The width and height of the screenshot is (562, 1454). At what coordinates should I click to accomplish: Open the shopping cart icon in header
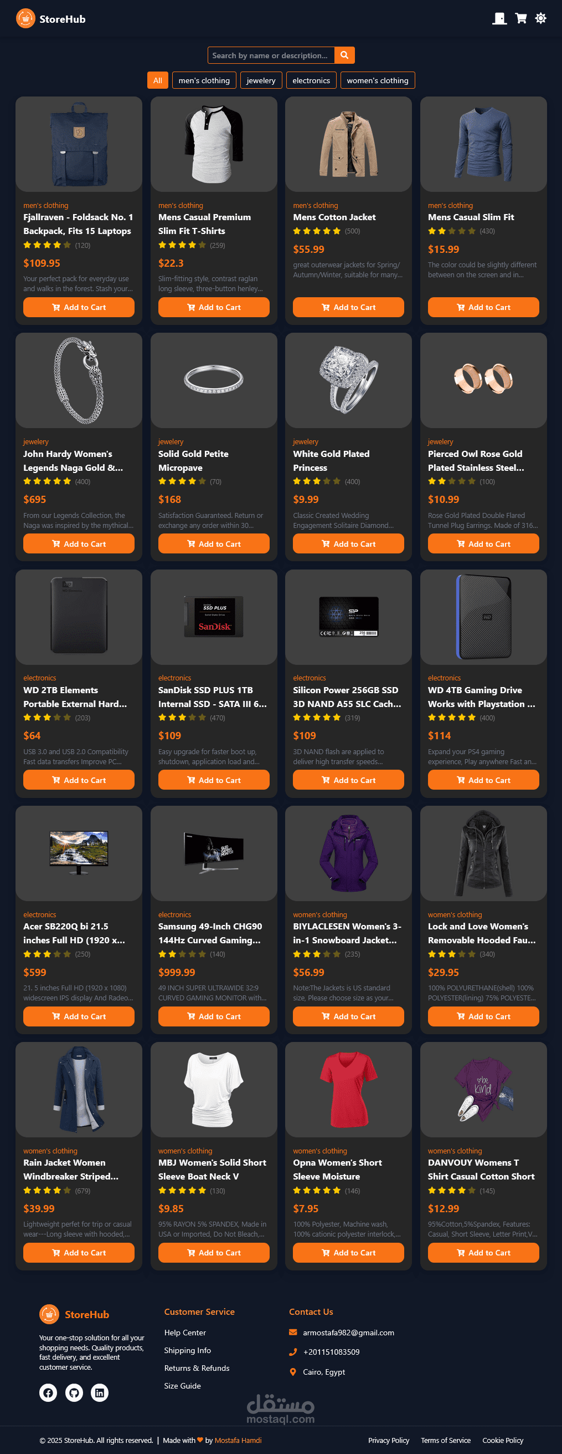pos(521,19)
